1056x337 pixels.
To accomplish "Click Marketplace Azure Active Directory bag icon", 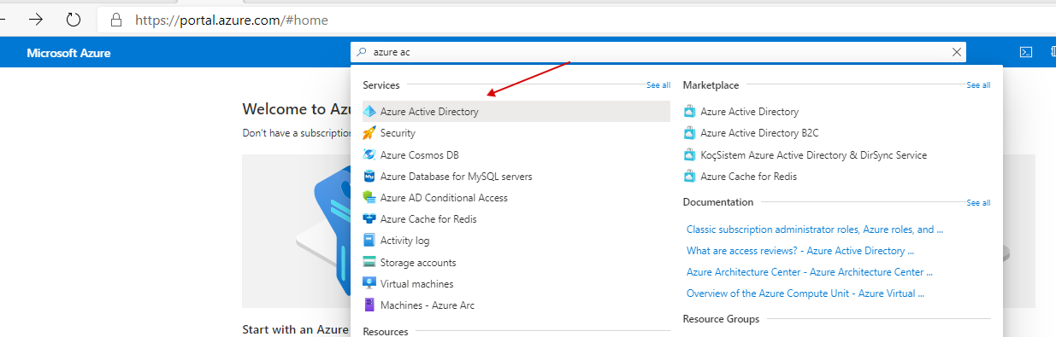I will (x=690, y=112).
